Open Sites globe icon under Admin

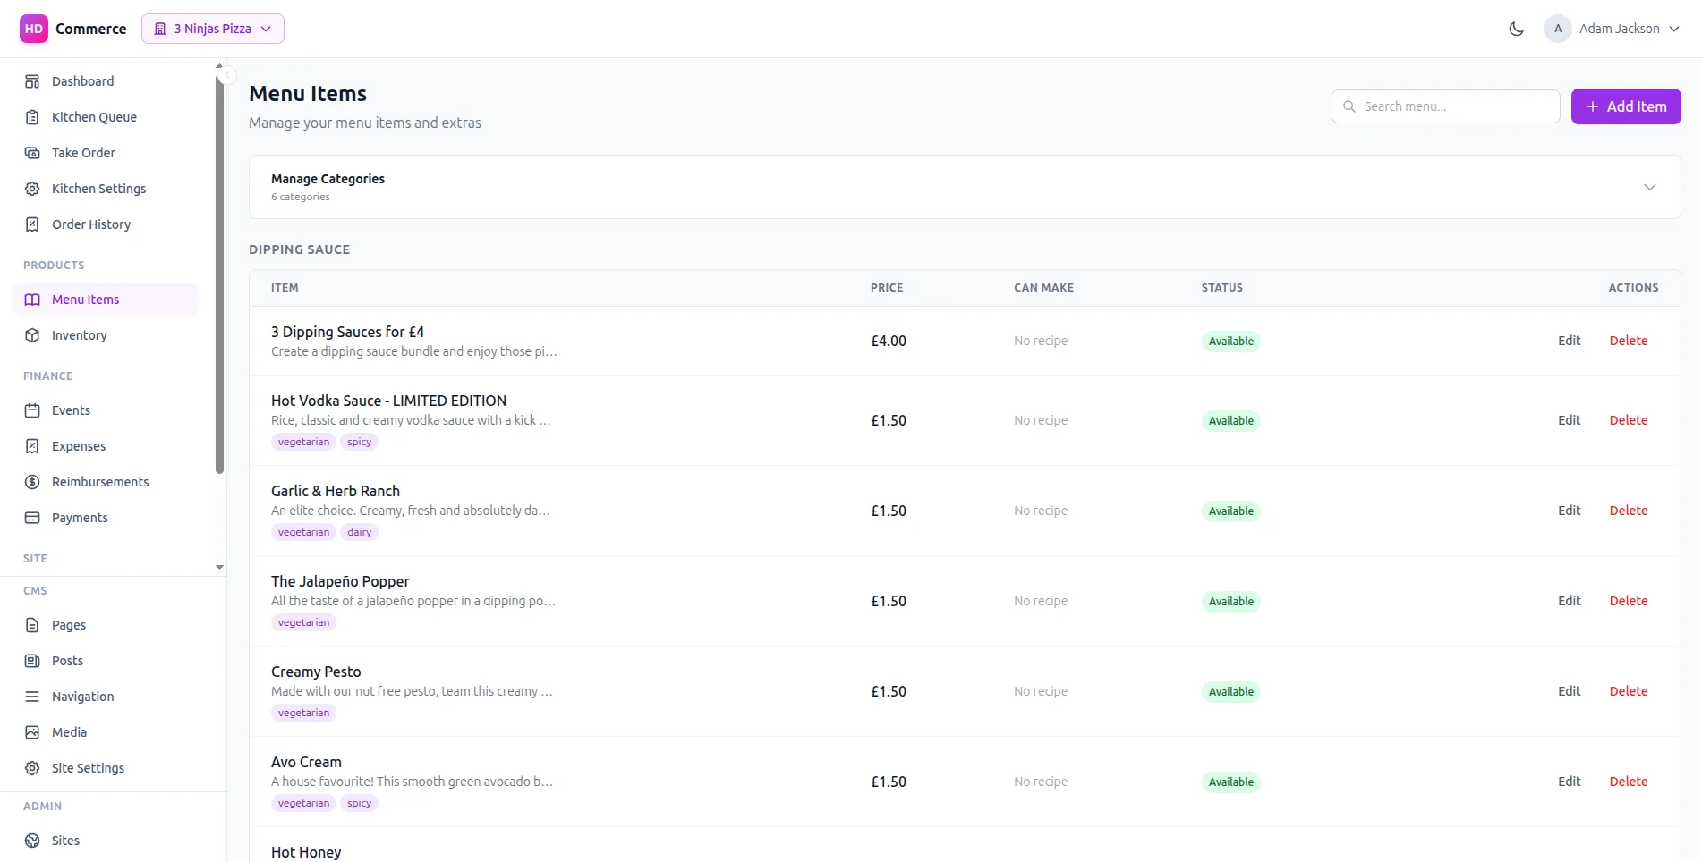click(32, 841)
